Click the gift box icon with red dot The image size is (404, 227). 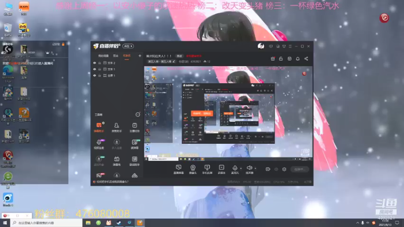[x=273, y=59]
